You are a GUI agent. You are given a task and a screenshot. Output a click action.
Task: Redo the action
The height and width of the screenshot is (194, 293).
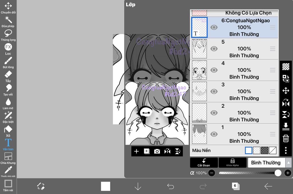[203, 186]
